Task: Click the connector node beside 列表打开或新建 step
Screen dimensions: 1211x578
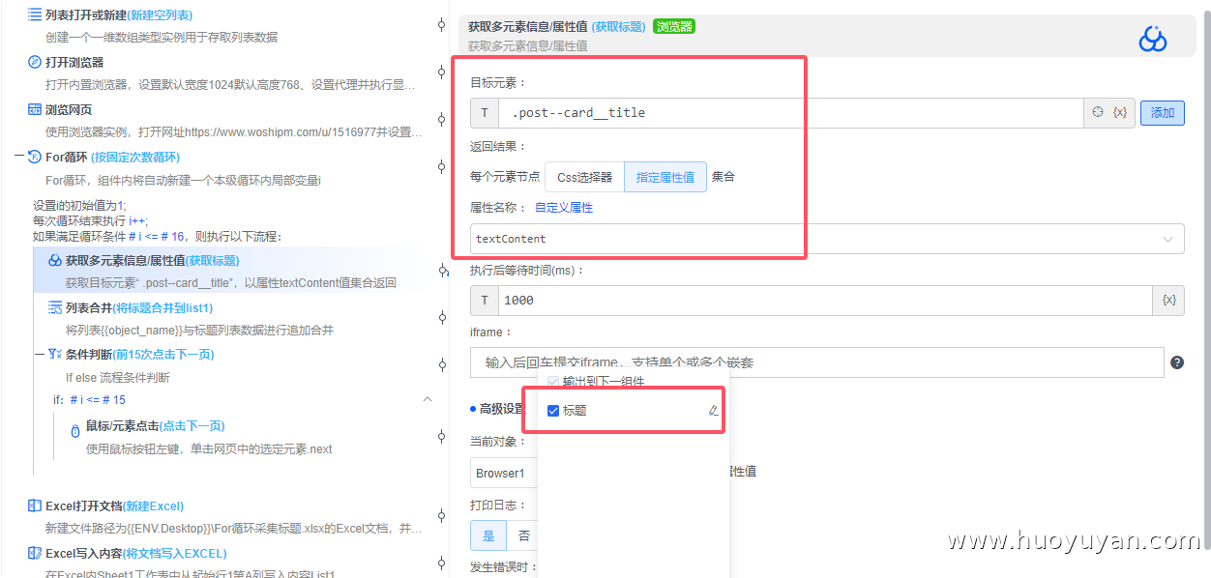Action: point(442,25)
